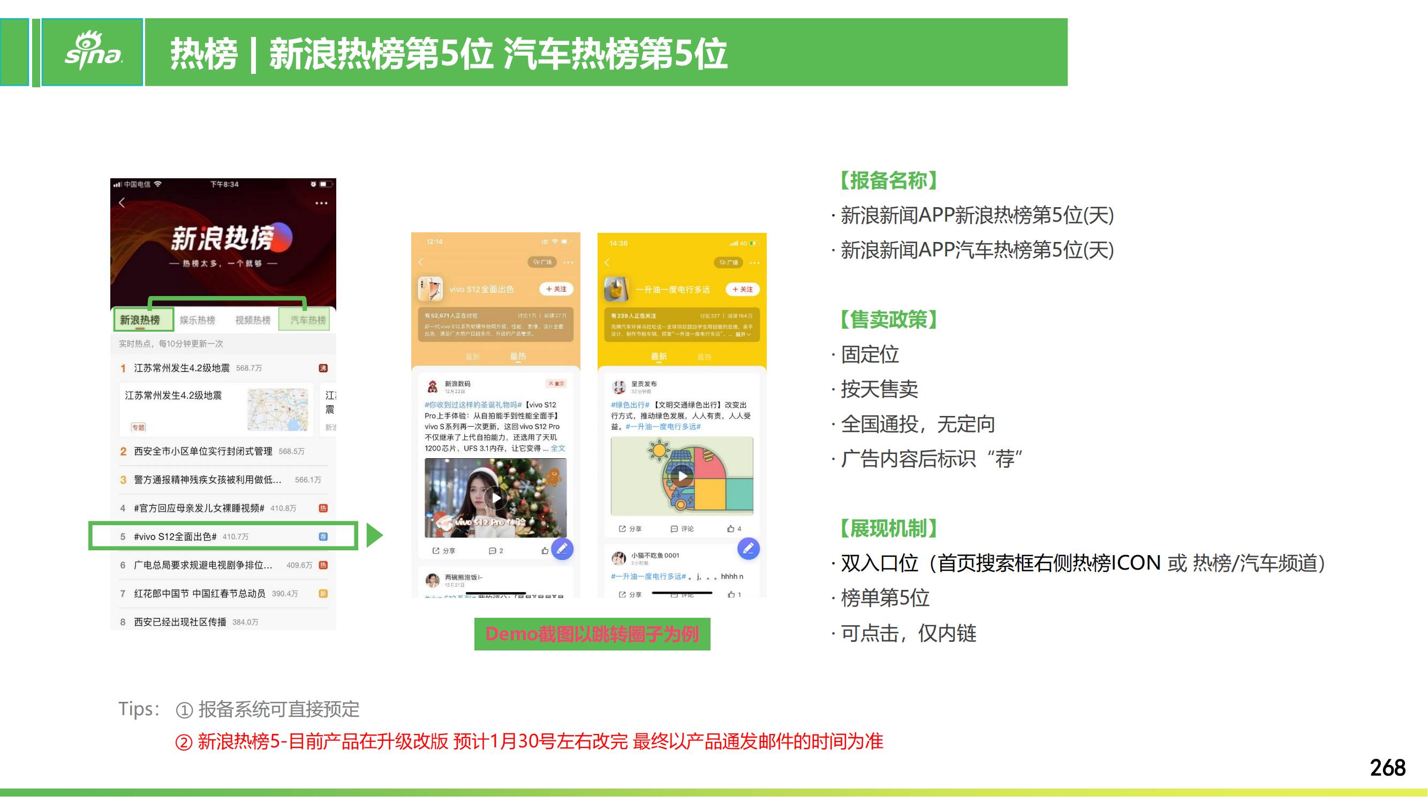1428x803 pixels.
Task: Tap the compose pencil button on the vivo page
Action: coord(562,549)
